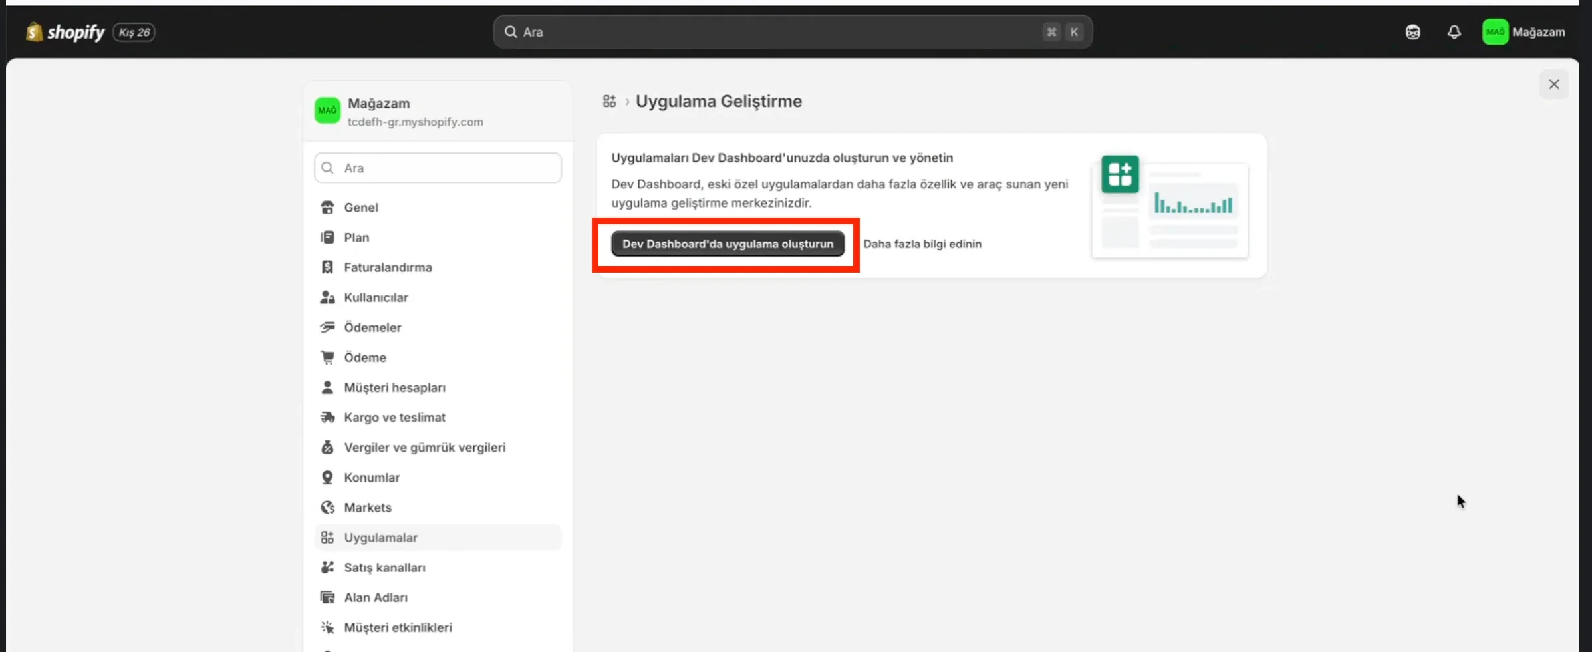Screen dimensions: 1592x652
Task: Click the Konumlar location pin icon
Action: click(x=327, y=477)
